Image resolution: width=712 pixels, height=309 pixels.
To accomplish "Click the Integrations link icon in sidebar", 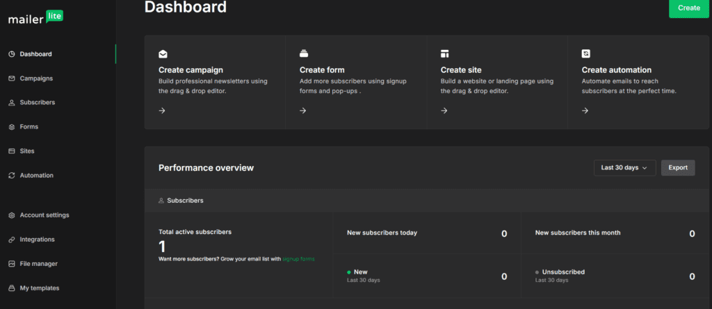I will pos(12,240).
